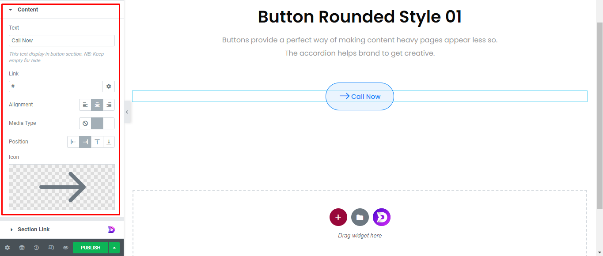This screenshot has width=603, height=256.
Task: Choose the arrow icon preview thumbnail
Action: tap(62, 187)
